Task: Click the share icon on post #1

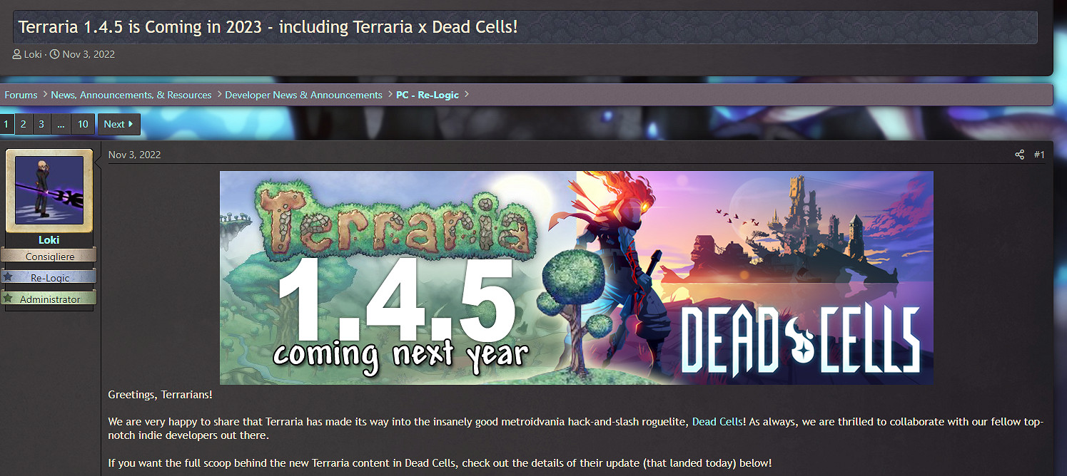Action: [1019, 155]
